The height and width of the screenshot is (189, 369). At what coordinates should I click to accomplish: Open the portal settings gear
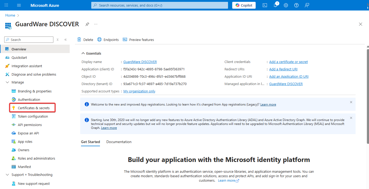pyautogui.click(x=286, y=5)
